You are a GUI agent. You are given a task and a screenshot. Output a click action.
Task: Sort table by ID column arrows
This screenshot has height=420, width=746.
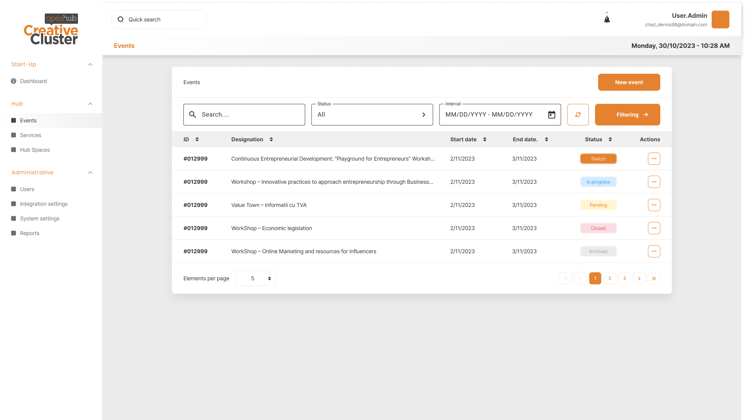[197, 139]
